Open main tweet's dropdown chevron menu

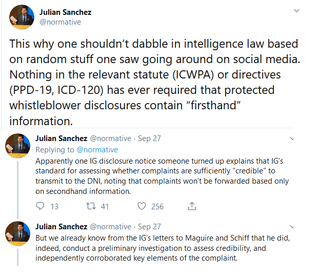click(297, 10)
